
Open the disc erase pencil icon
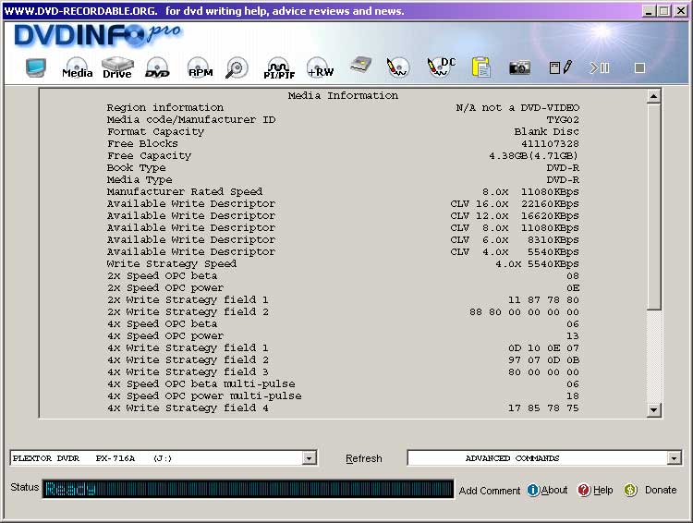click(397, 67)
